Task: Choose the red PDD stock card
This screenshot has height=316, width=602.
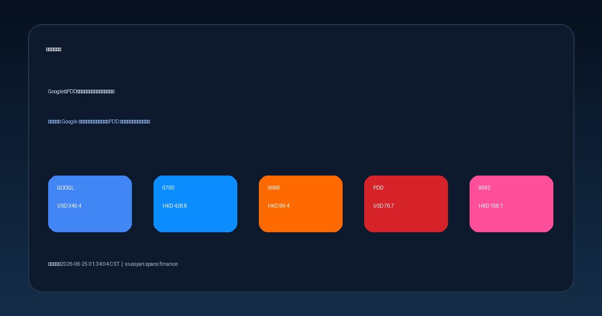Action: (406, 204)
